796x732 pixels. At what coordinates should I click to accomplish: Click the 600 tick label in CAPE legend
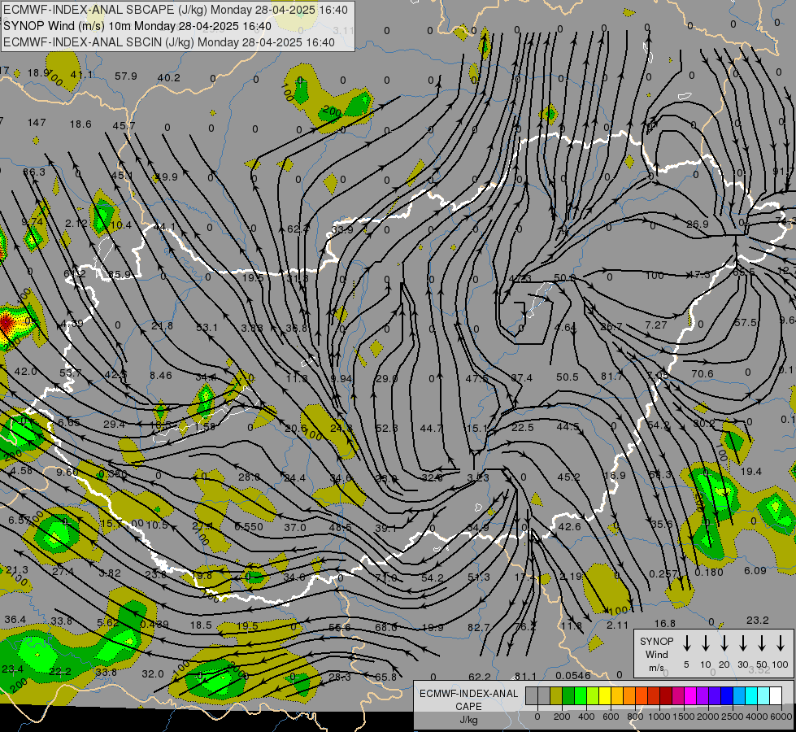point(611,717)
